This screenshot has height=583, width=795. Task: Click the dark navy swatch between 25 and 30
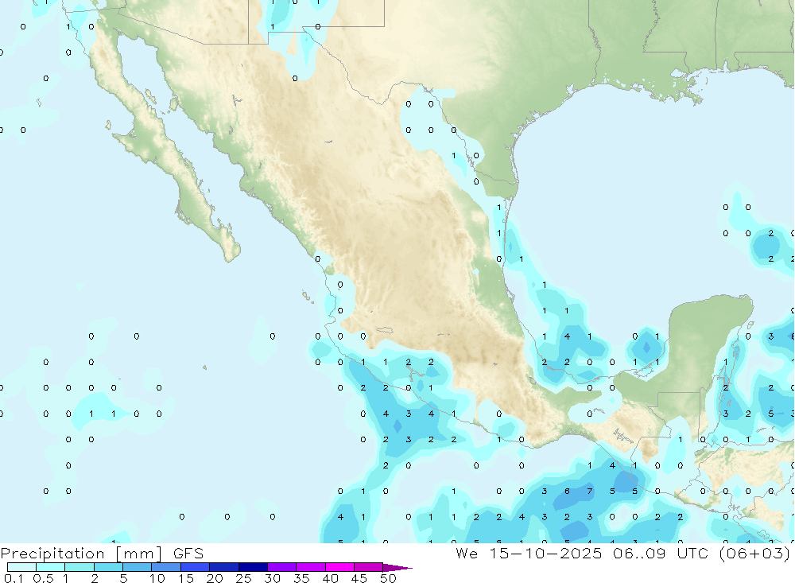pos(253,567)
